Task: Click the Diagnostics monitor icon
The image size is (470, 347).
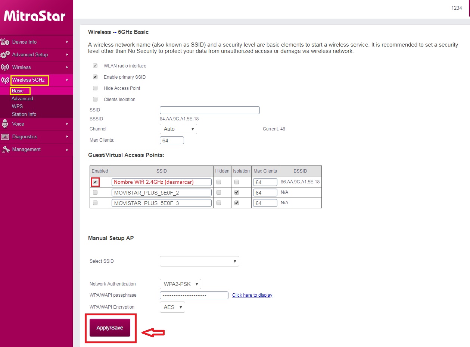Action: click(5, 136)
